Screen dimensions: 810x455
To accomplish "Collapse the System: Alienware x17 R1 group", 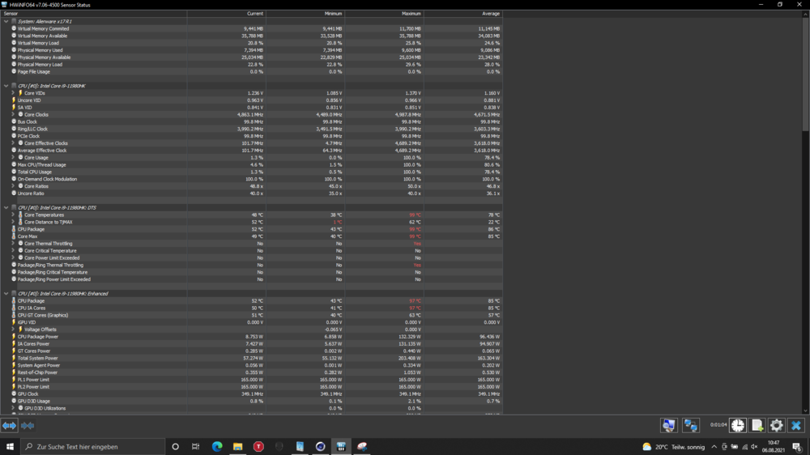I will [6, 22].
